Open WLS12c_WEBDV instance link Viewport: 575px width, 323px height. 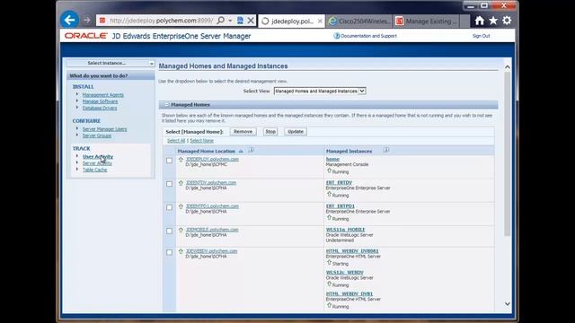344,273
